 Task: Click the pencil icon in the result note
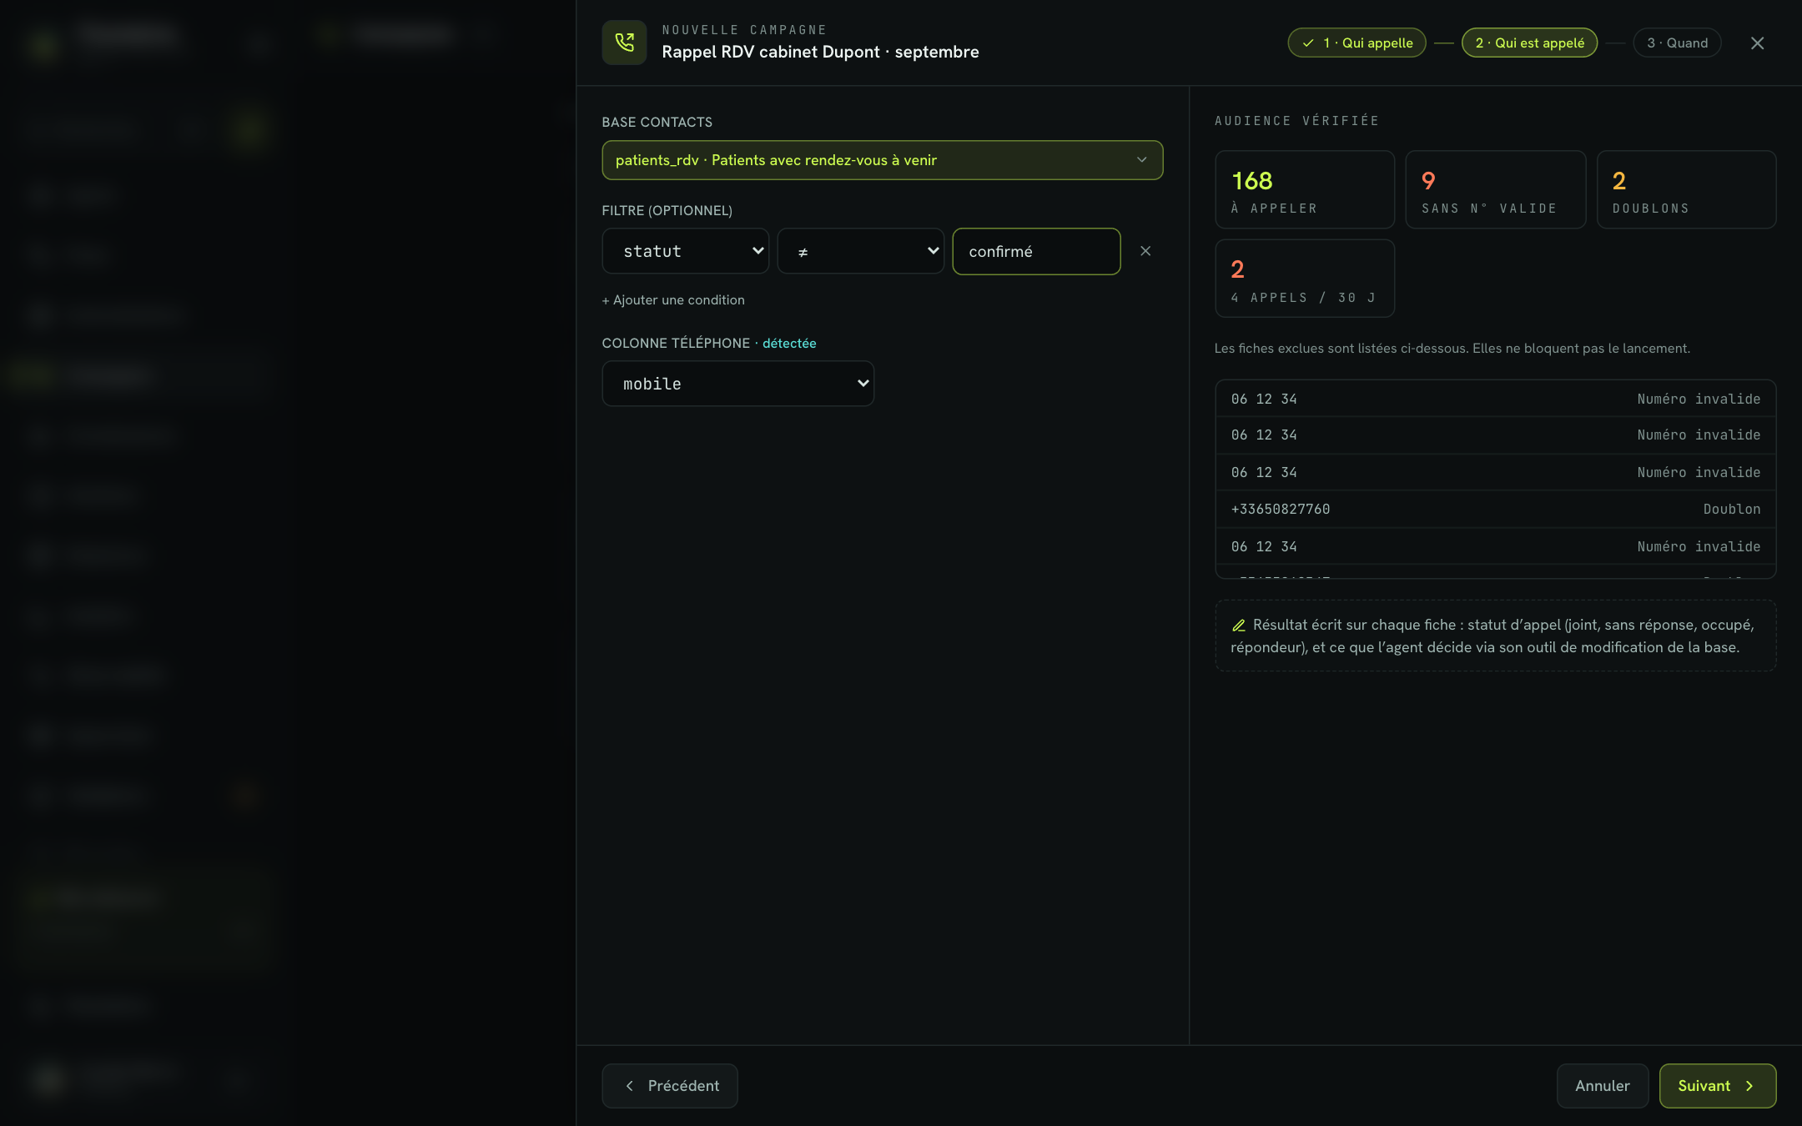click(1239, 626)
